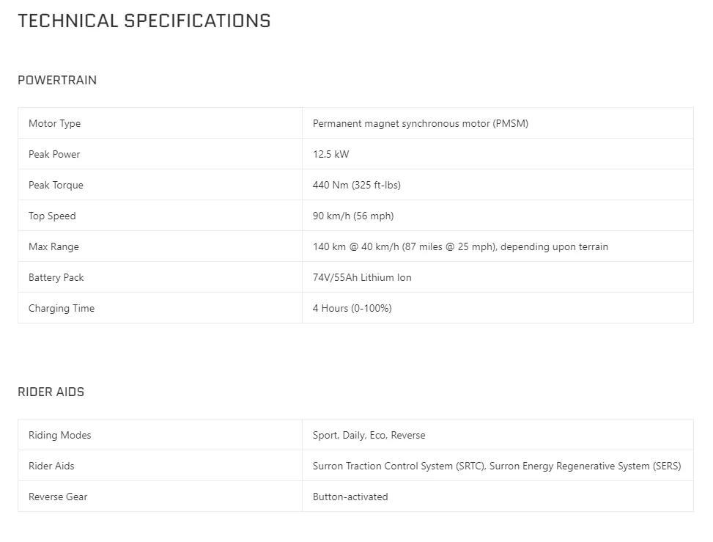Click the Battery Pack label
This screenshot has height=542, width=713.
click(56, 277)
